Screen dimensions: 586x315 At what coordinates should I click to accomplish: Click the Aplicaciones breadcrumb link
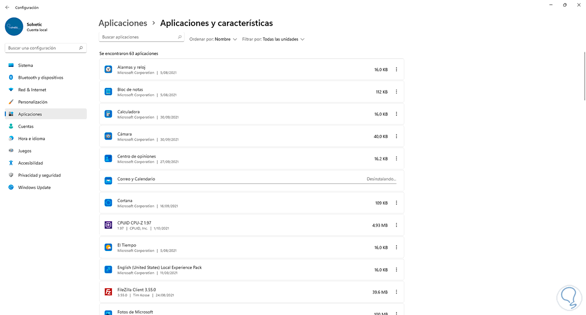click(x=123, y=23)
